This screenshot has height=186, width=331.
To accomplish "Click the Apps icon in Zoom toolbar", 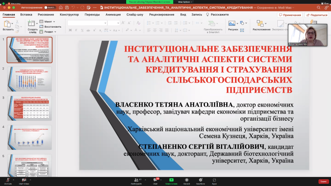I will point(214,180).
